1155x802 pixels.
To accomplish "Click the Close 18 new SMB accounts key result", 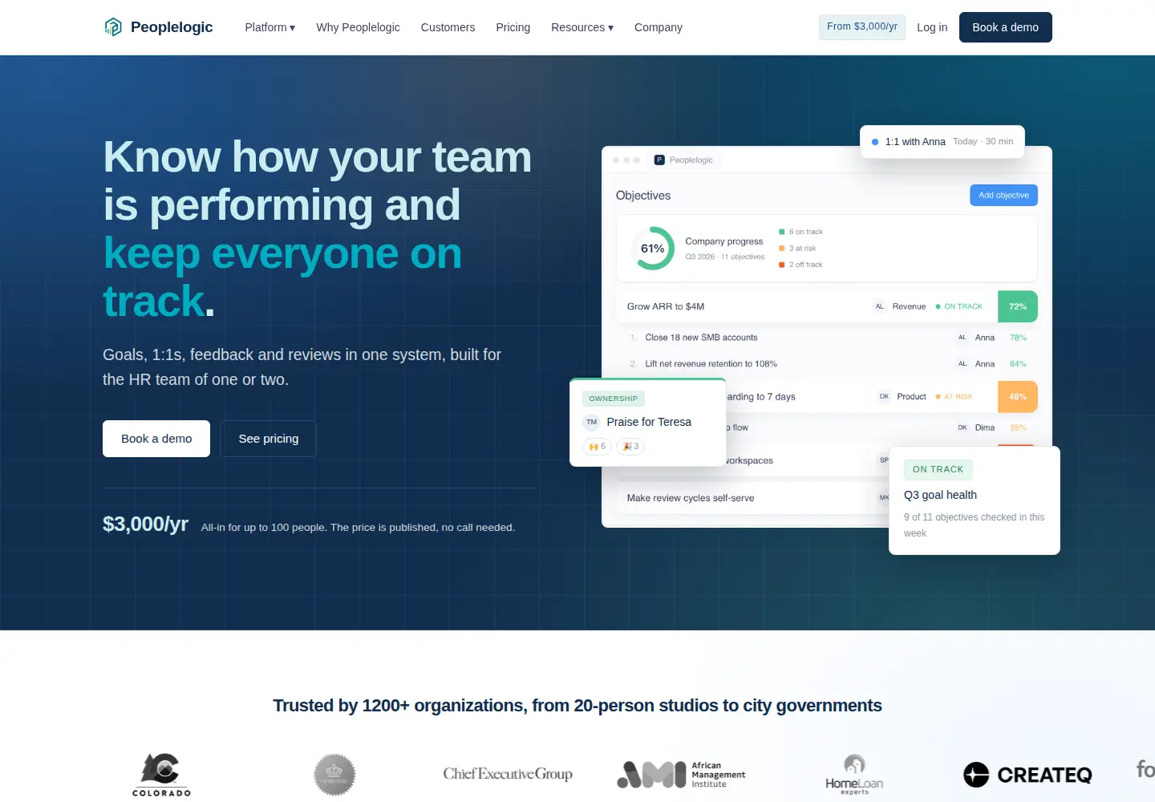I will pyautogui.click(x=701, y=338).
